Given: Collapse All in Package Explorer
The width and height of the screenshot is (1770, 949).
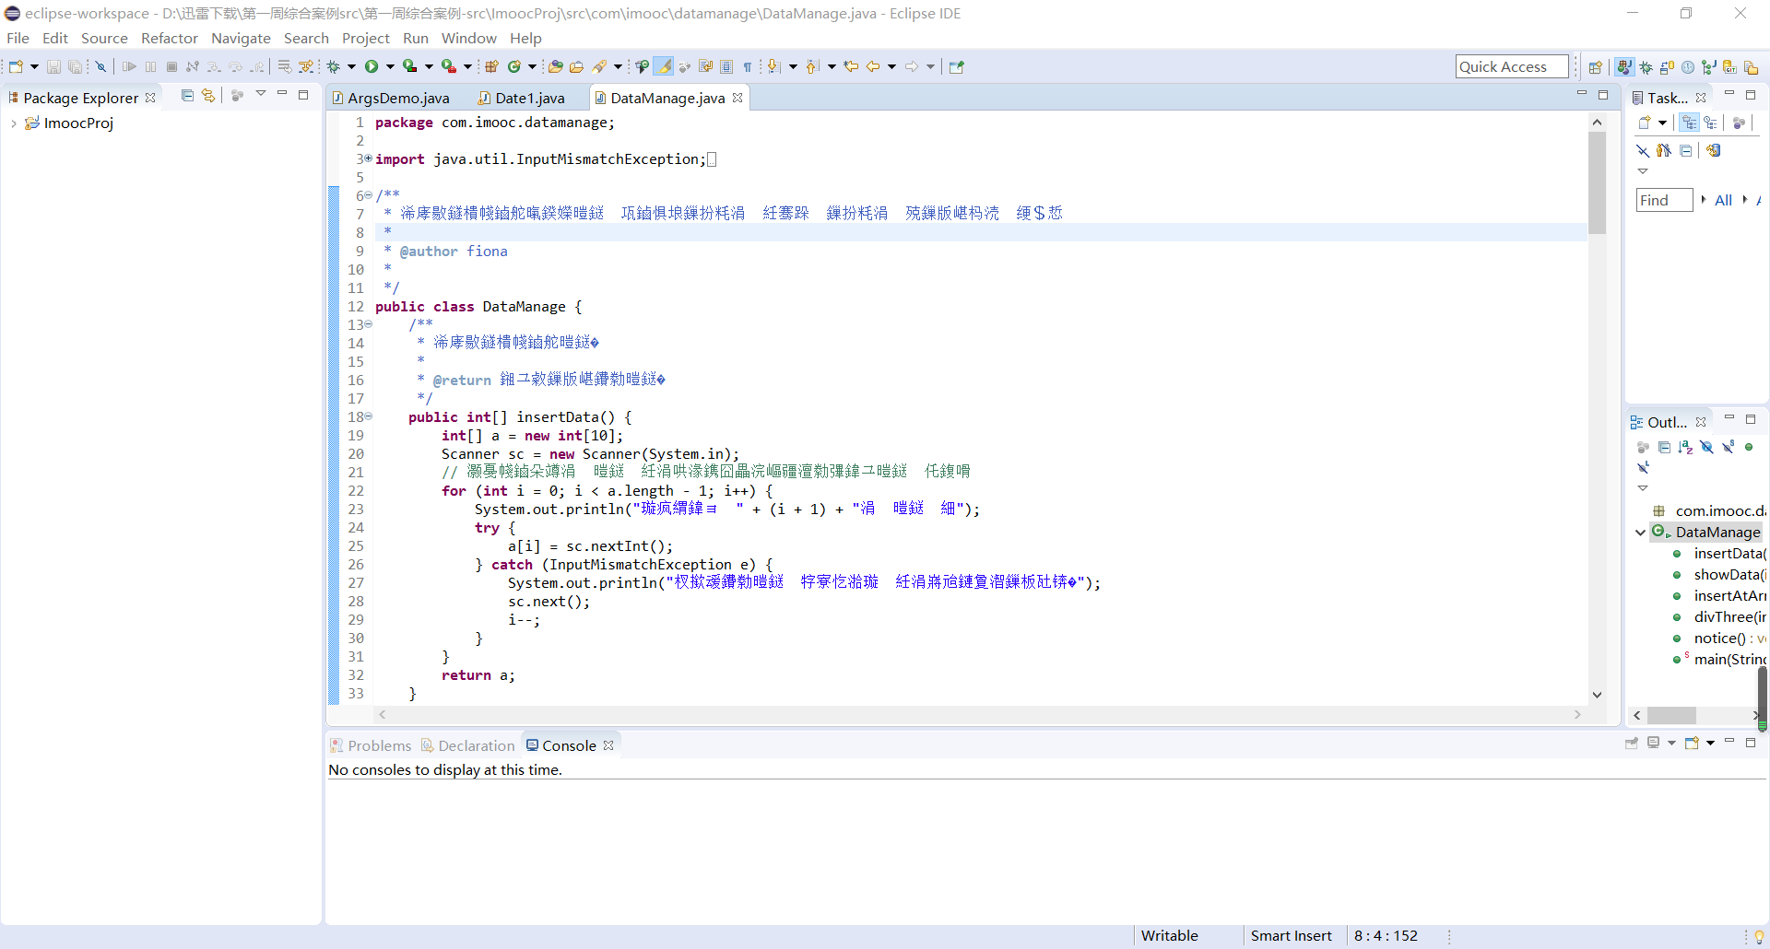Looking at the screenshot, I should 187,95.
